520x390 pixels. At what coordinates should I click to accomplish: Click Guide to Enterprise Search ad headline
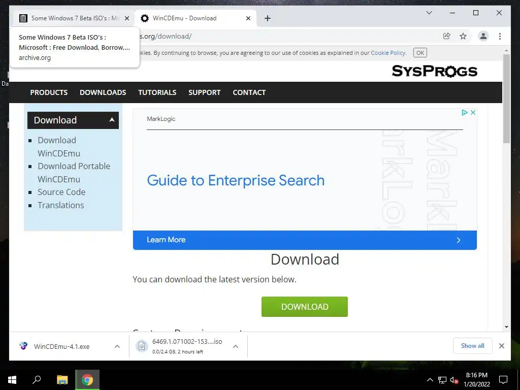[x=236, y=180]
